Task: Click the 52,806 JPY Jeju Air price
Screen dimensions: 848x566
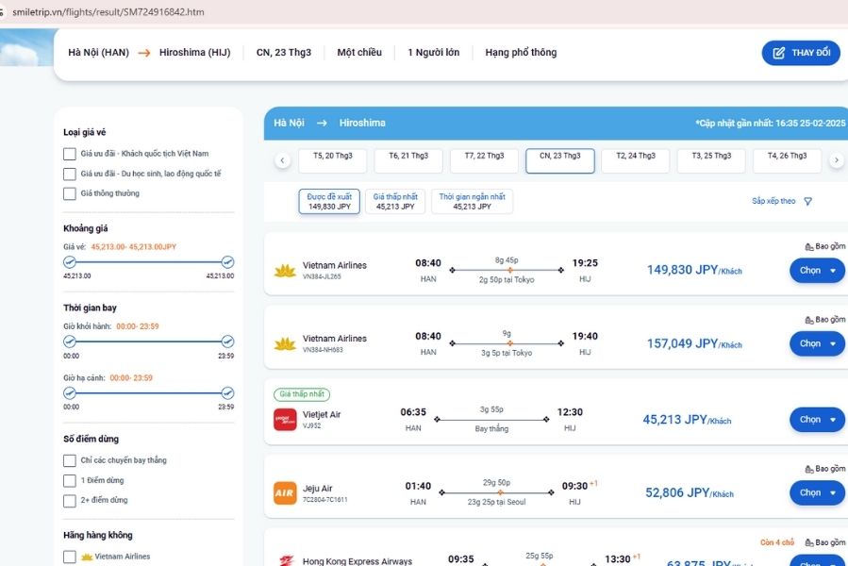Action: [x=690, y=493]
